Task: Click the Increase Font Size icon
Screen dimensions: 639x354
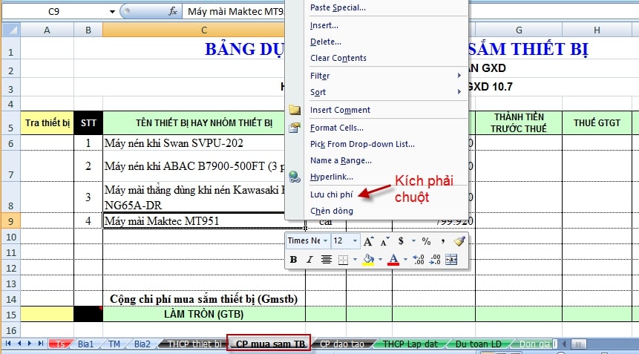Action: 369,241
